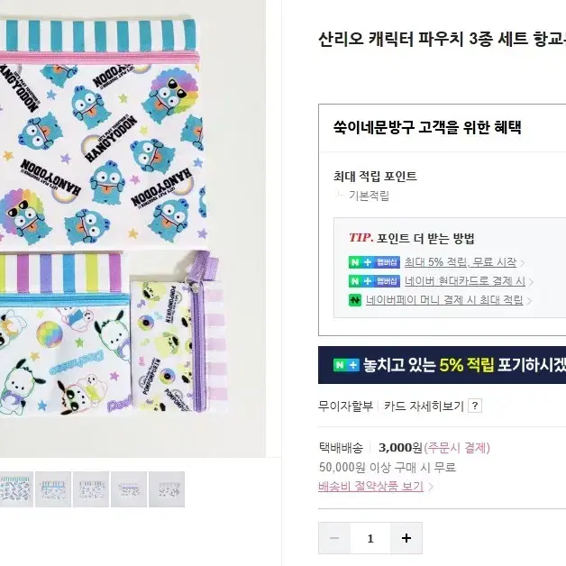Click the quantity input field showing 1
Viewport: 566px width, 566px height.
point(370,538)
